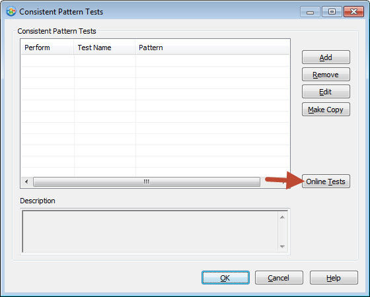Viewport: 370px width, 297px height.
Task: Click the Description box scroll down arrow
Action: click(282, 247)
